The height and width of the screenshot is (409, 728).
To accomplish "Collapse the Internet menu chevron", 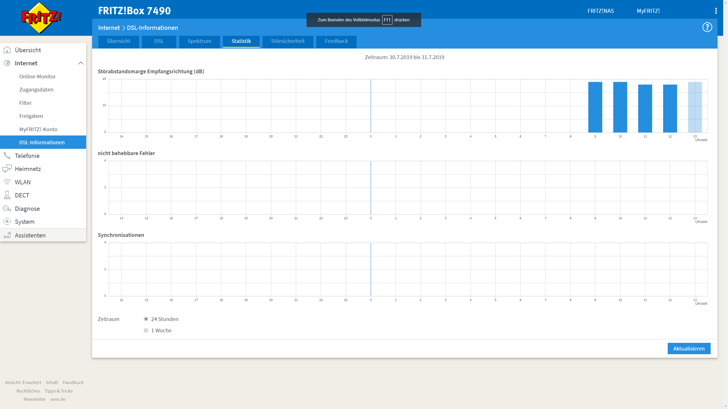I will coord(81,63).
